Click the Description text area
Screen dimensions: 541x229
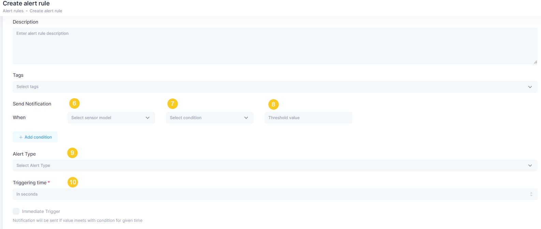pos(275,46)
